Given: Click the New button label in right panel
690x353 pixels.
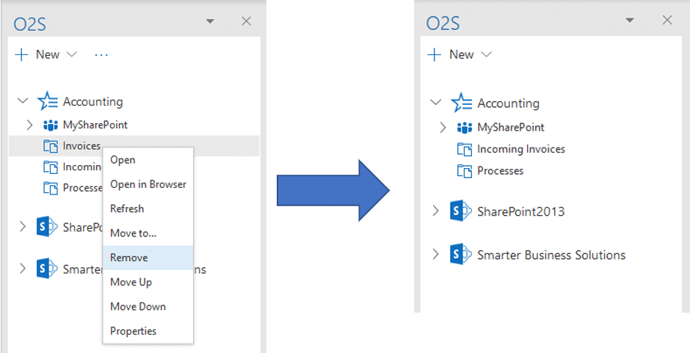Looking at the screenshot, I should [461, 54].
